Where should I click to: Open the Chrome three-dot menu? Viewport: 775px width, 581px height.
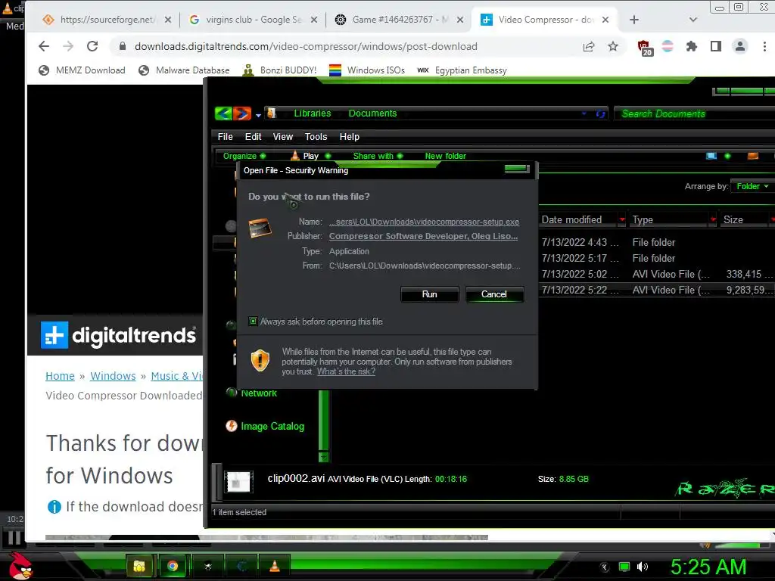pyautogui.click(x=764, y=46)
